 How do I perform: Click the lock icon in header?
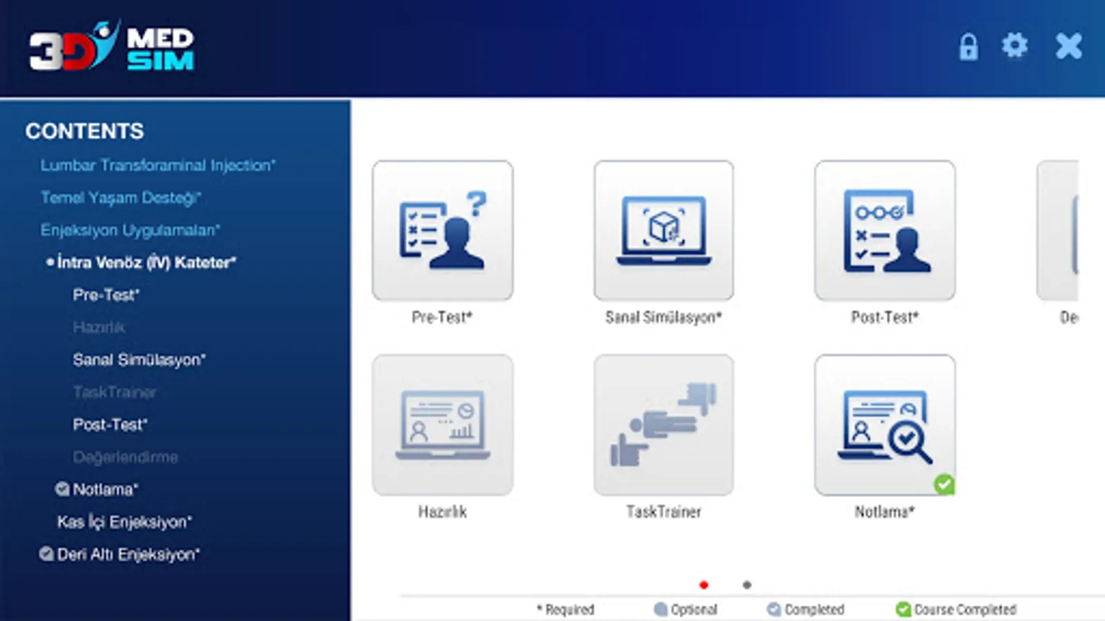968,47
